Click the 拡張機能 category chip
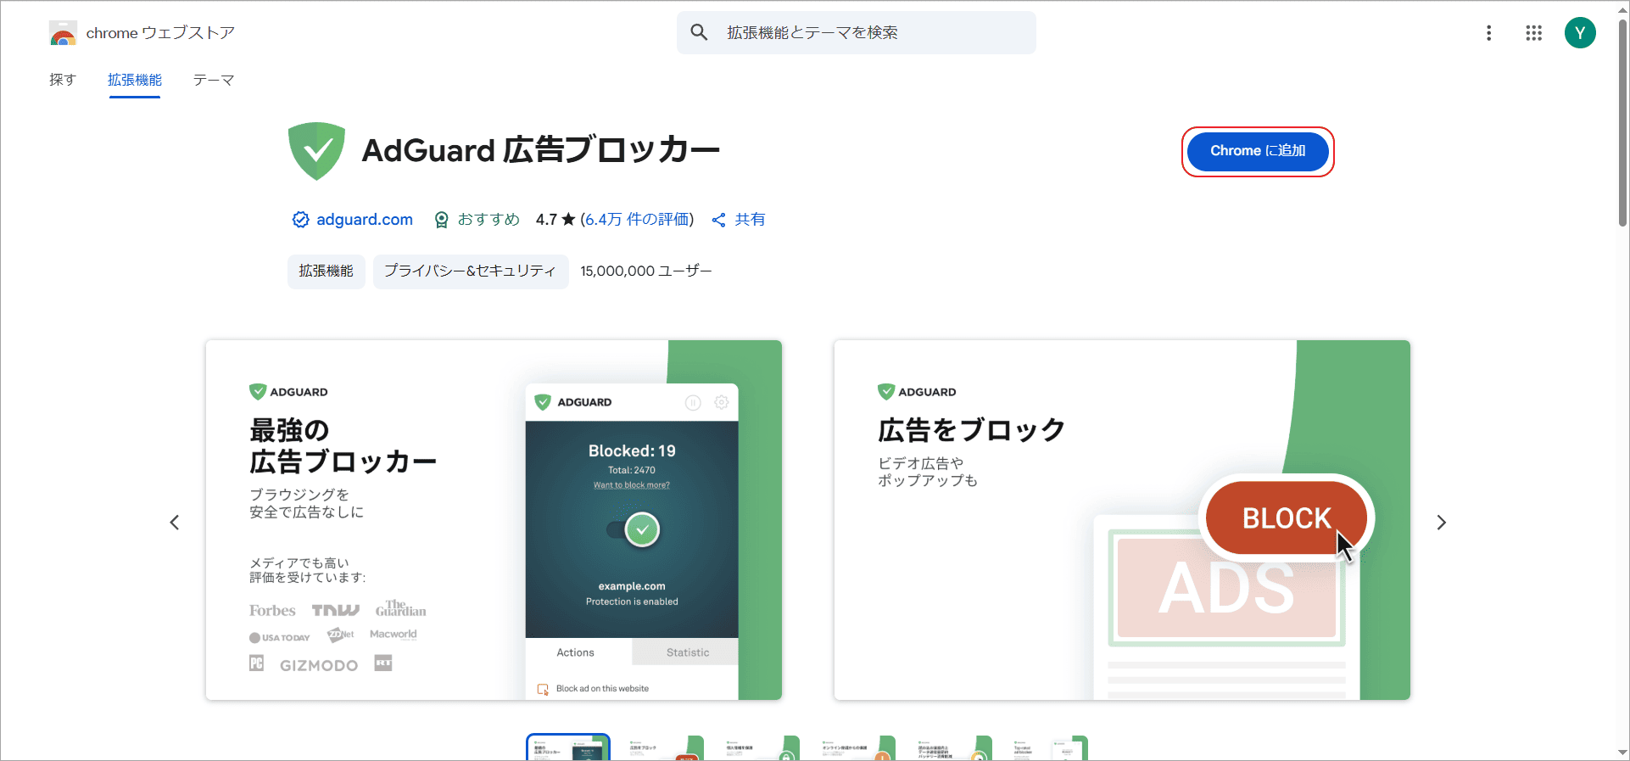This screenshot has width=1630, height=761. pyautogui.click(x=327, y=271)
